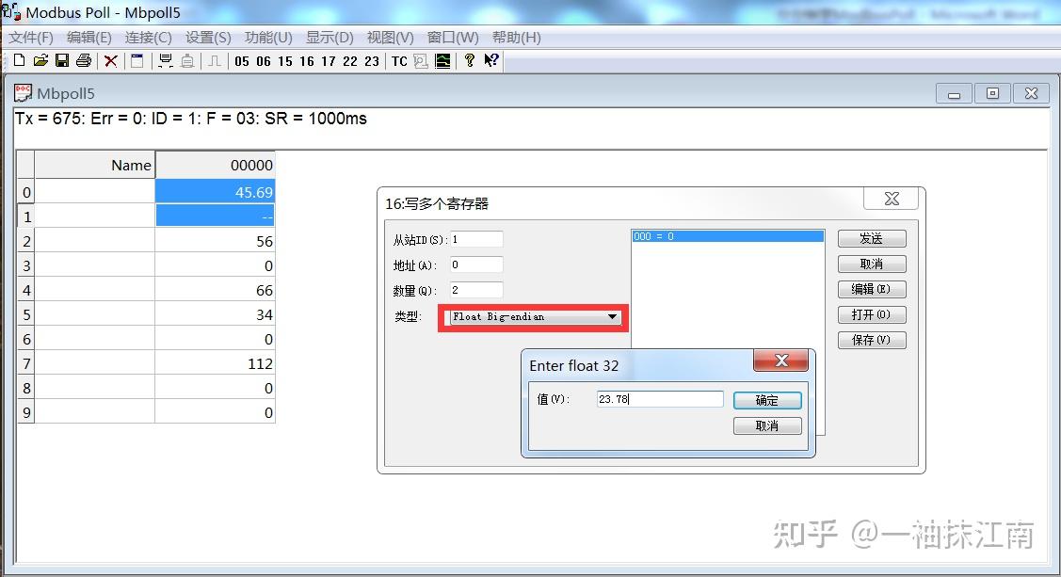Screen dimensions: 1061x577
Task: Select function 05 in the toolbar
Action: (x=241, y=60)
